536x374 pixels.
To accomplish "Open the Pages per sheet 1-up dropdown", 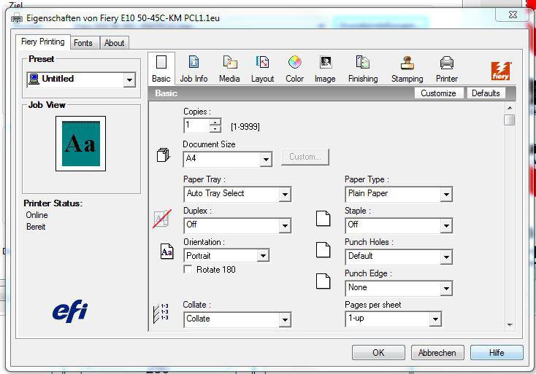I will 435,319.
